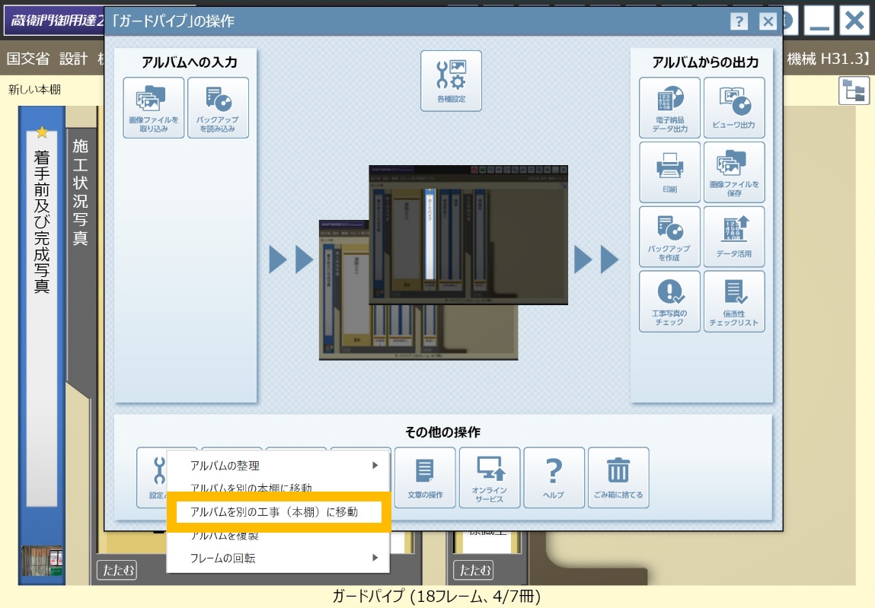The image size is (875, 608).
Task: Open バックアップを読み込み icon
Action: pos(219,107)
